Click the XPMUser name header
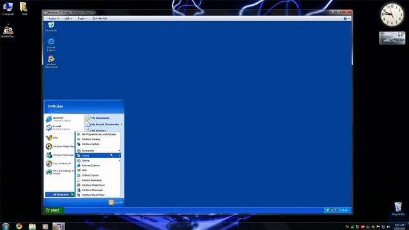Screen dimensions: 409x230 click(56, 107)
